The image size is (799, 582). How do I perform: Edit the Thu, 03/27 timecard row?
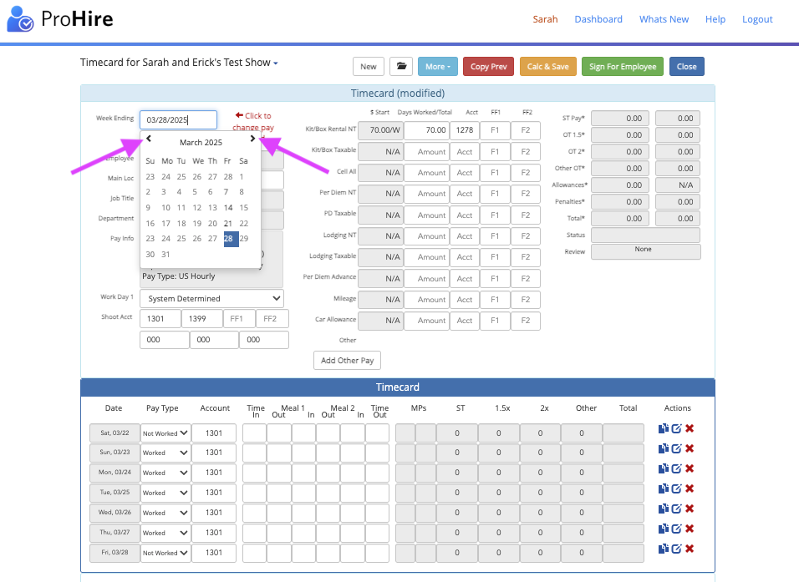pos(676,529)
